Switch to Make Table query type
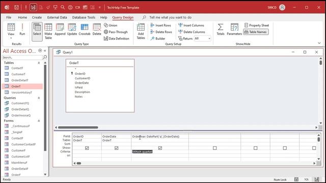 (x=48, y=31)
